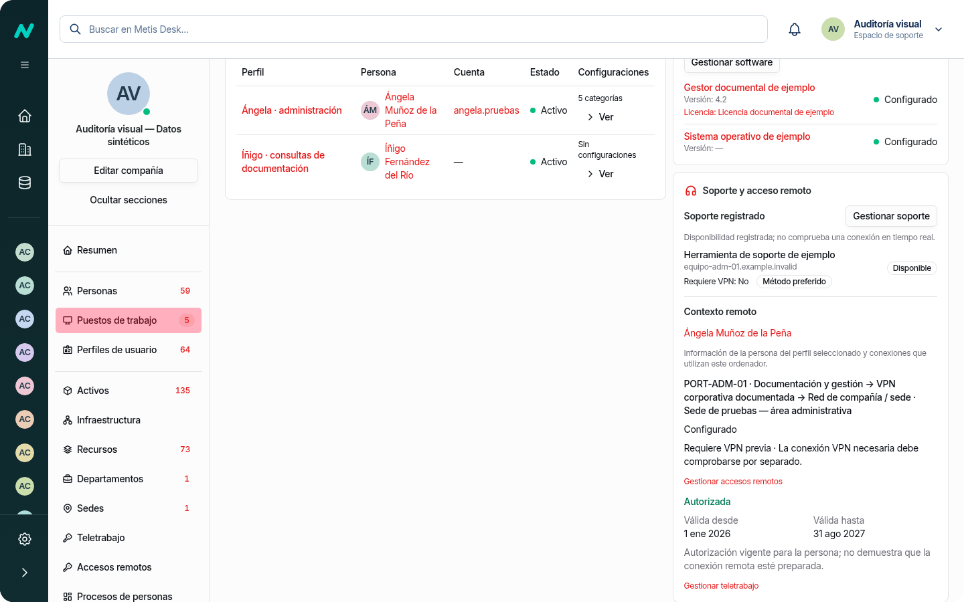Open settings gear icon
This screenshot has height=602, width=964.
click(x=25, y=539)
